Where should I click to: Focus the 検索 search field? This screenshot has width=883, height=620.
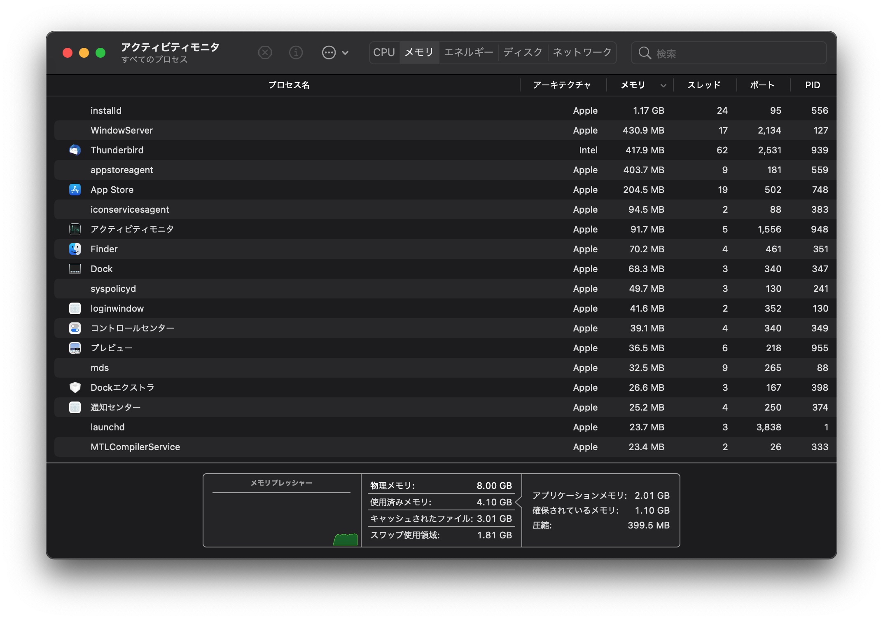(729, 53)
